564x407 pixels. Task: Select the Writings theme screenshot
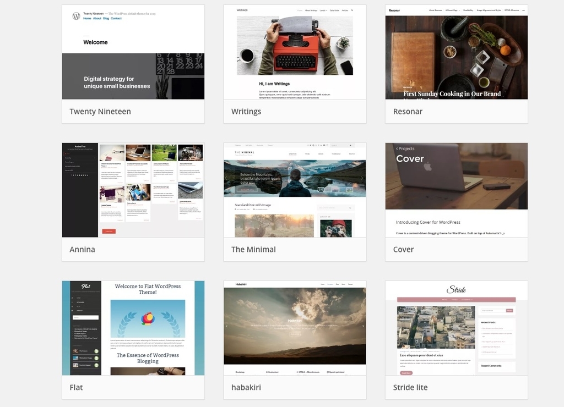[x=295, y=52]
